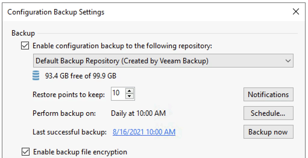Screen dimensions: 308x158
Task: Decrease restore points with the down arrow
Action: pyautogui.click(x=130, y=96)
